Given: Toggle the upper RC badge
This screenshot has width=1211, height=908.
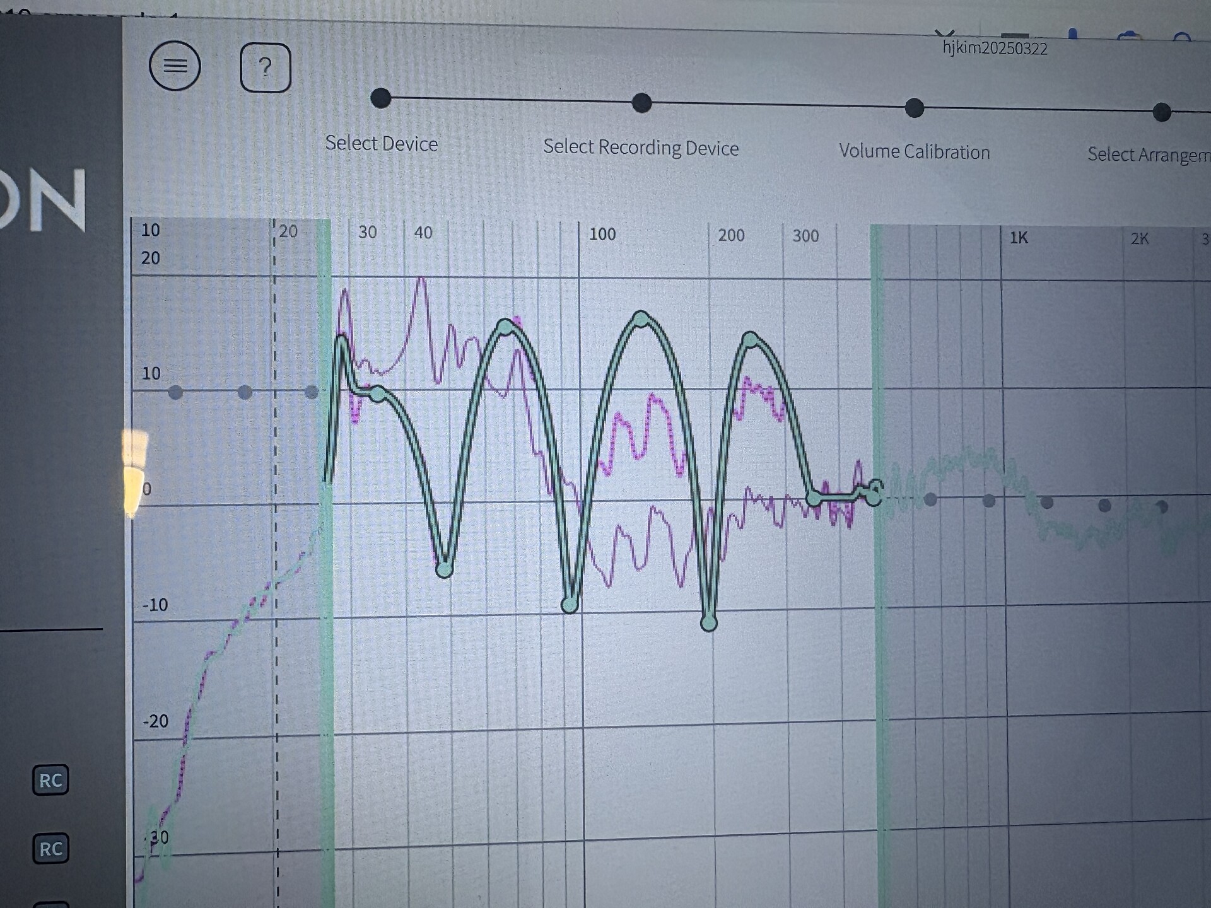Looking at the screenshot, I should coord(50,780).
